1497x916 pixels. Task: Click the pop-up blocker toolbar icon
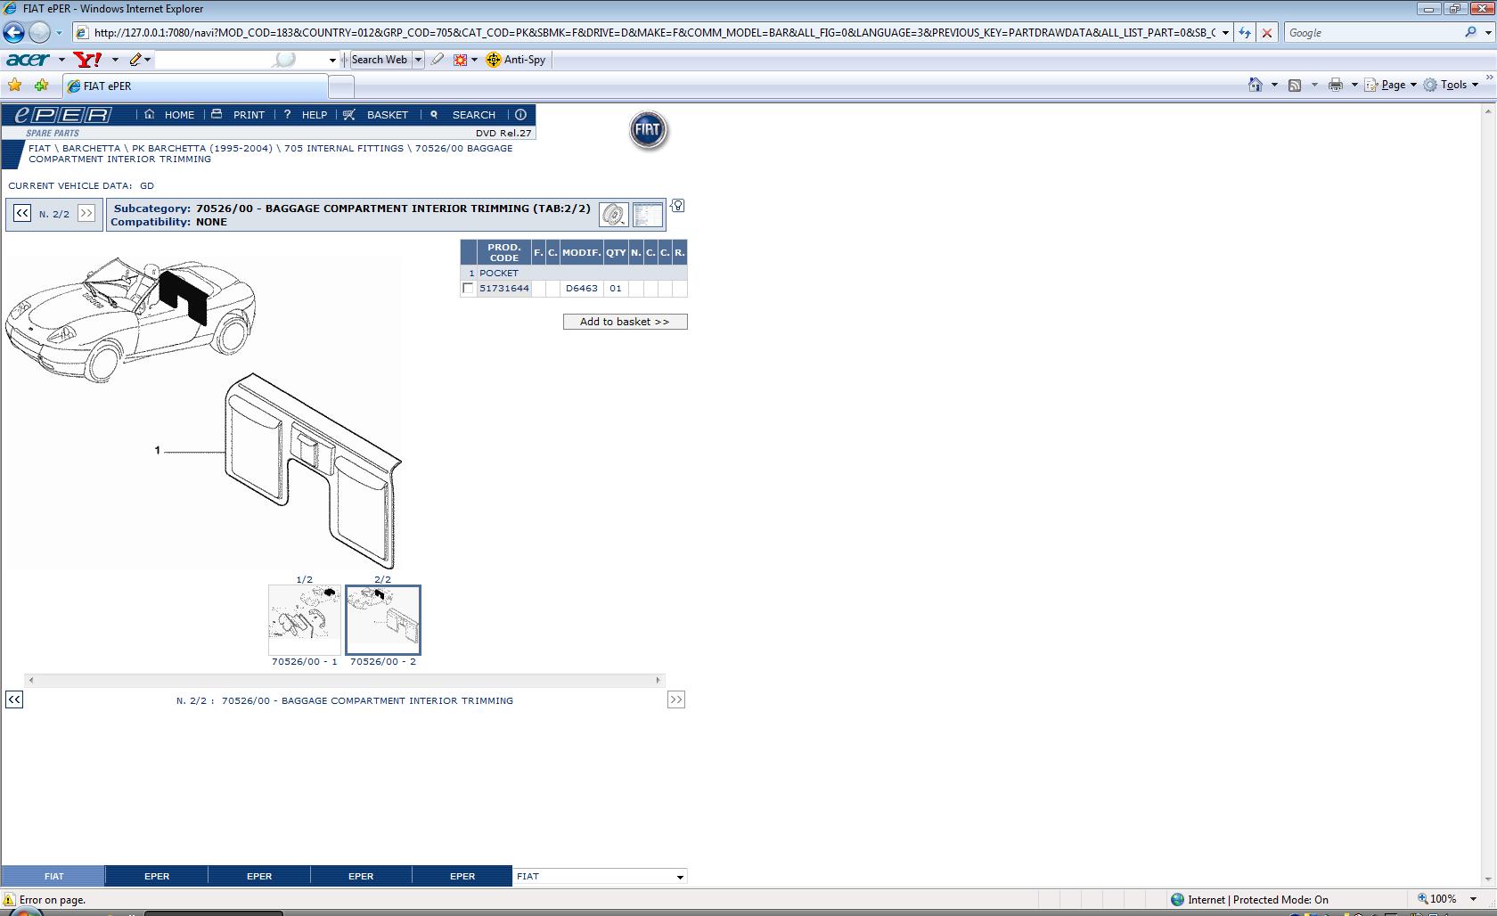[460, 60]
